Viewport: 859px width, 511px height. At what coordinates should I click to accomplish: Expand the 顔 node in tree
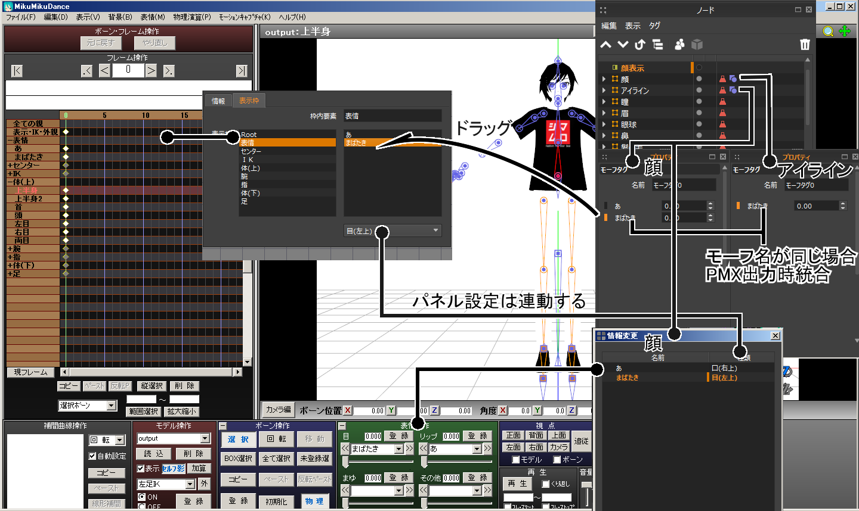pos(604,79)
